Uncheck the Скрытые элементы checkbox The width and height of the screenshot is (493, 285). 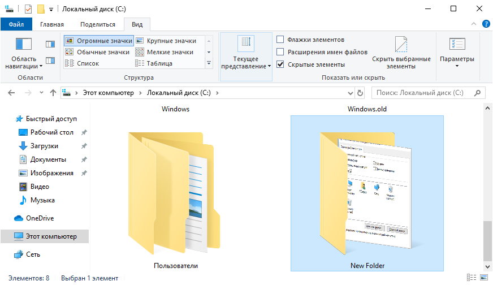point(280,64)
